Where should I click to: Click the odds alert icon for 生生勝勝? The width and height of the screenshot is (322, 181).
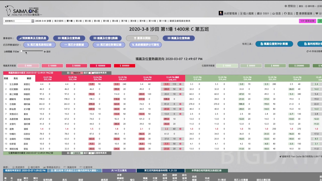(180, 84)
